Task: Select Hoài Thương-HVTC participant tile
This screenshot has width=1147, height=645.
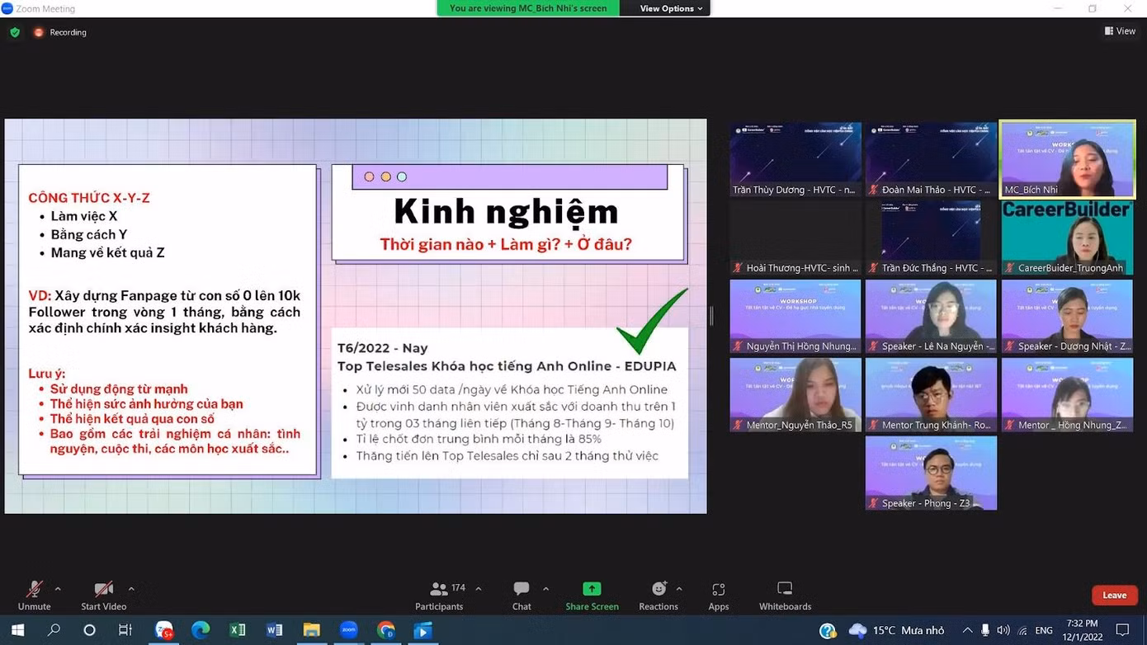Action: pos(795,238)
